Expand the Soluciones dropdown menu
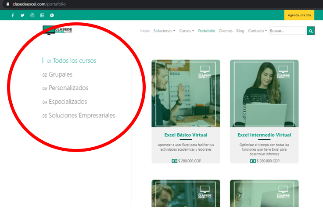 click(164, 31)
